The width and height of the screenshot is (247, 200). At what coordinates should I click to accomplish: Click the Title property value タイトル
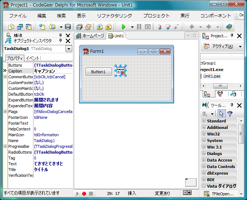tap(41, 170)
